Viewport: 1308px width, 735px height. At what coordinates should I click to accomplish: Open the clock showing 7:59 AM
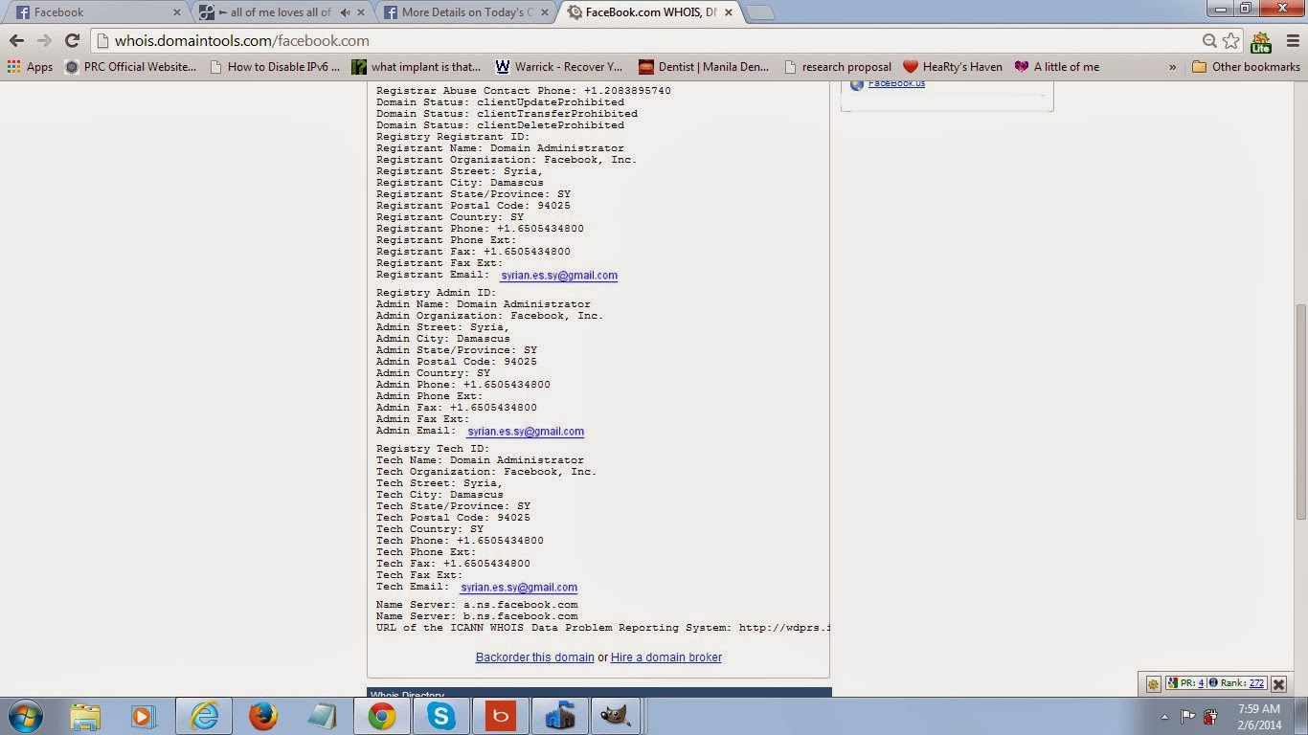[1259, 716]
